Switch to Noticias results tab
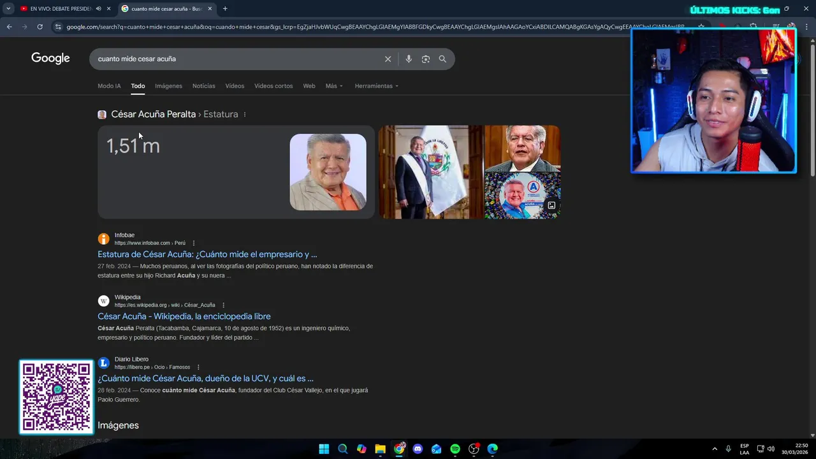 204,86
